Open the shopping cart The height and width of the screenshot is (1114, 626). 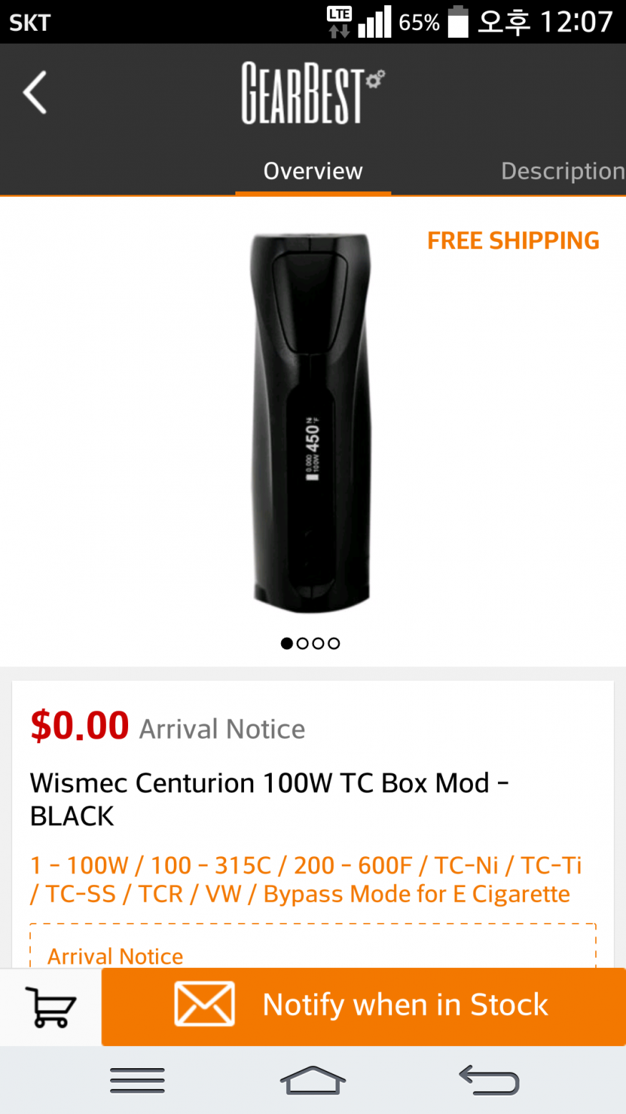pos(50,1007)
